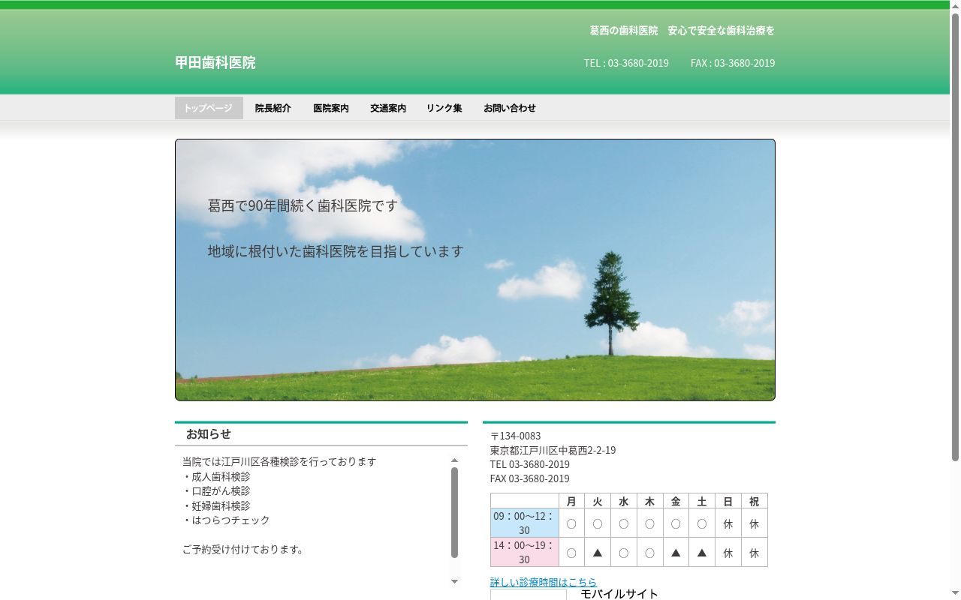The height and width of the screenshot is (600, 961).
Task: Click the お知らせ section heading
Action: point(209,434)
